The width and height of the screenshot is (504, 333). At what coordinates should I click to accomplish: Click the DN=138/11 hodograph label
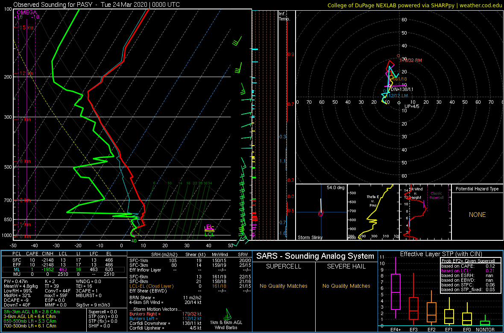[x=402, y=88]
